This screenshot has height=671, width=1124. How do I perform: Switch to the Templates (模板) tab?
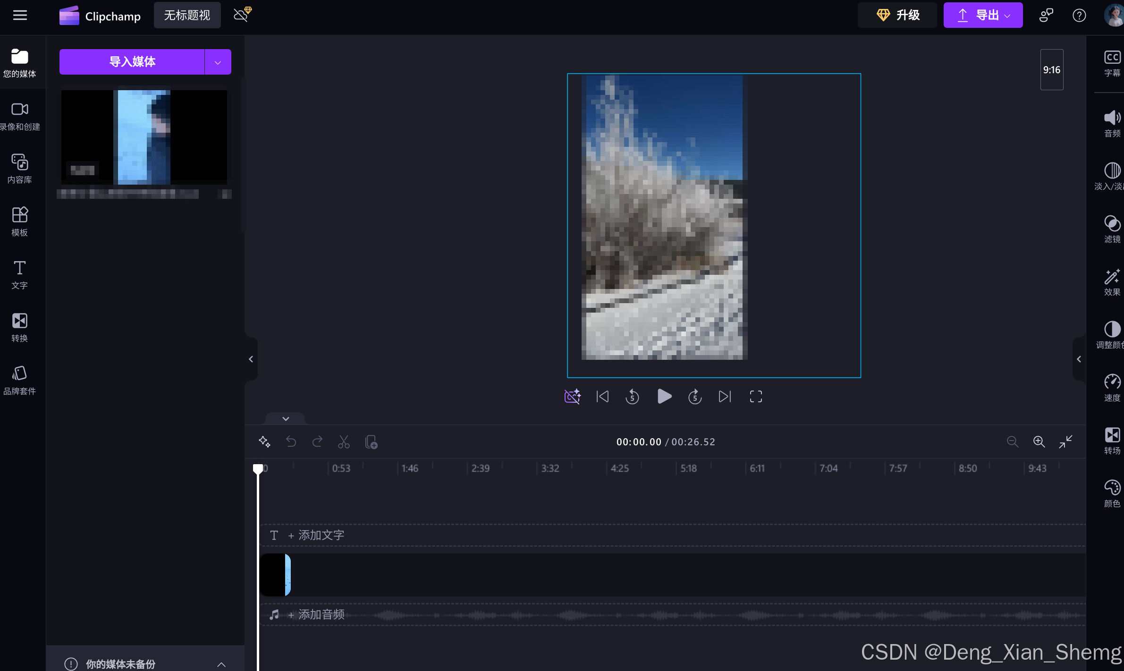point(19,221)
